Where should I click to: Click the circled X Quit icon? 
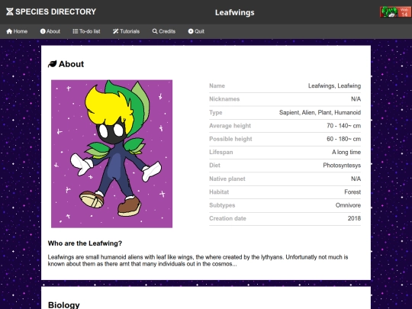[191, 31]
